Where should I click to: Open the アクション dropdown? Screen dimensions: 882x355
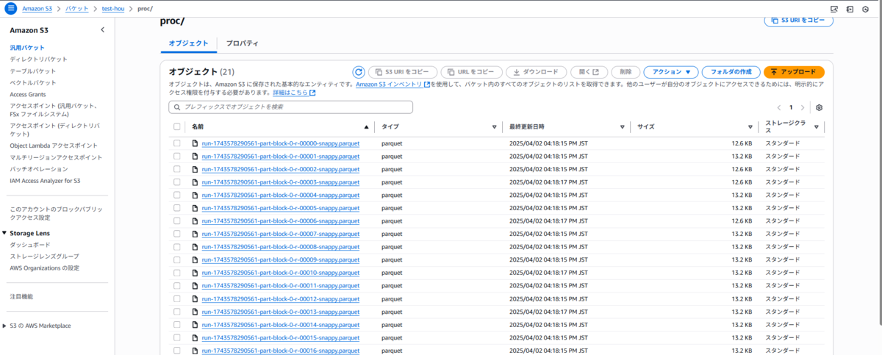point(670,72)
